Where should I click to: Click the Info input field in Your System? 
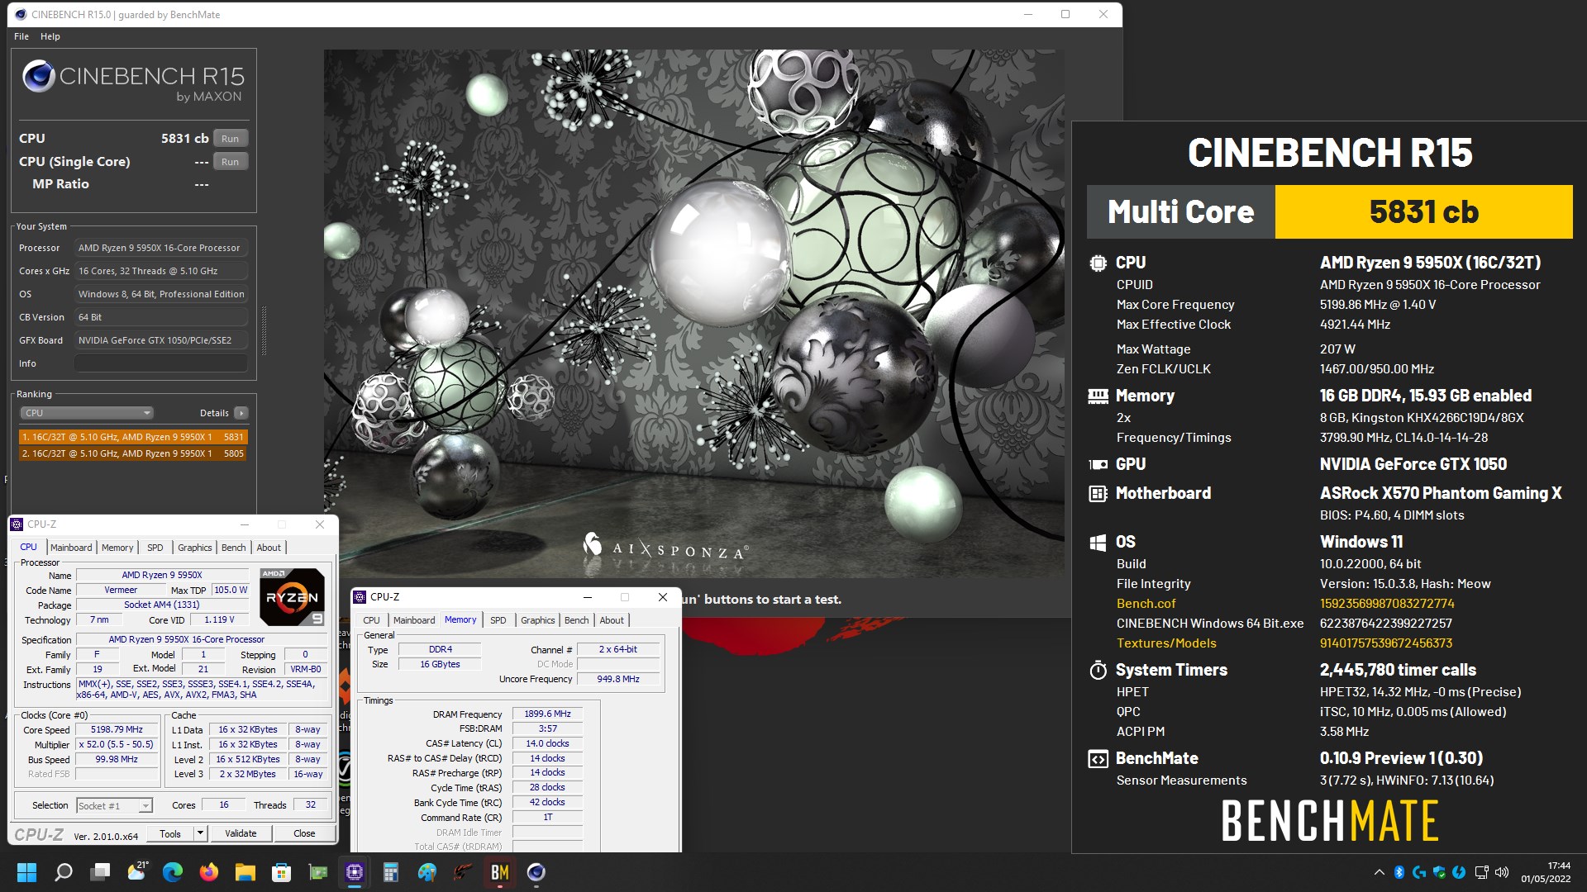pyautogui.click(x=161, y=363)
